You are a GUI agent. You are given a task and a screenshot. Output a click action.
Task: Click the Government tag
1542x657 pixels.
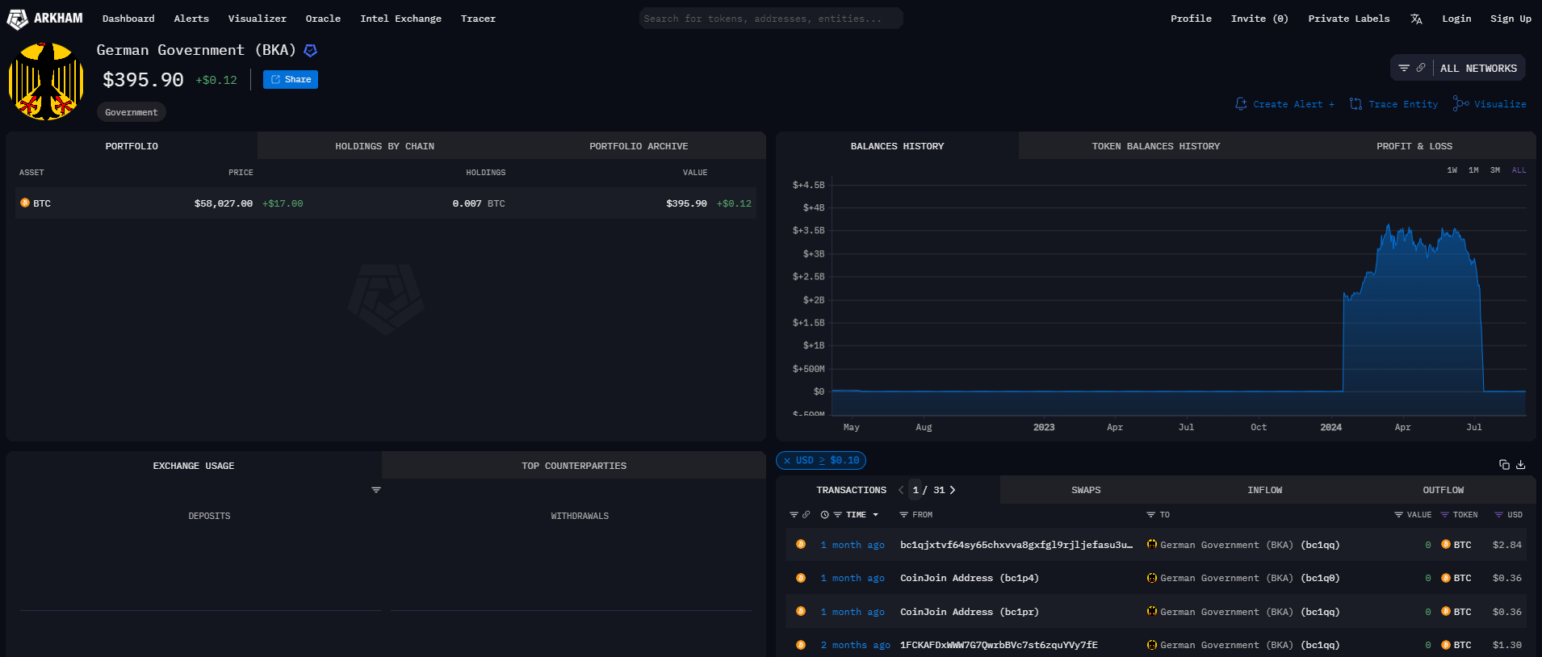132,112
